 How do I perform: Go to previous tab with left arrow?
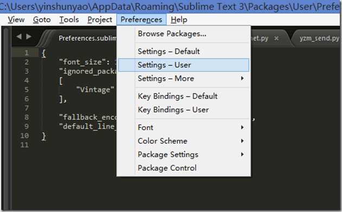pos(19,36)
